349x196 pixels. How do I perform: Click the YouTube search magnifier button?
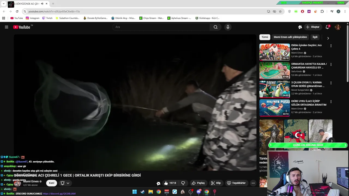(x=216, y=27)
